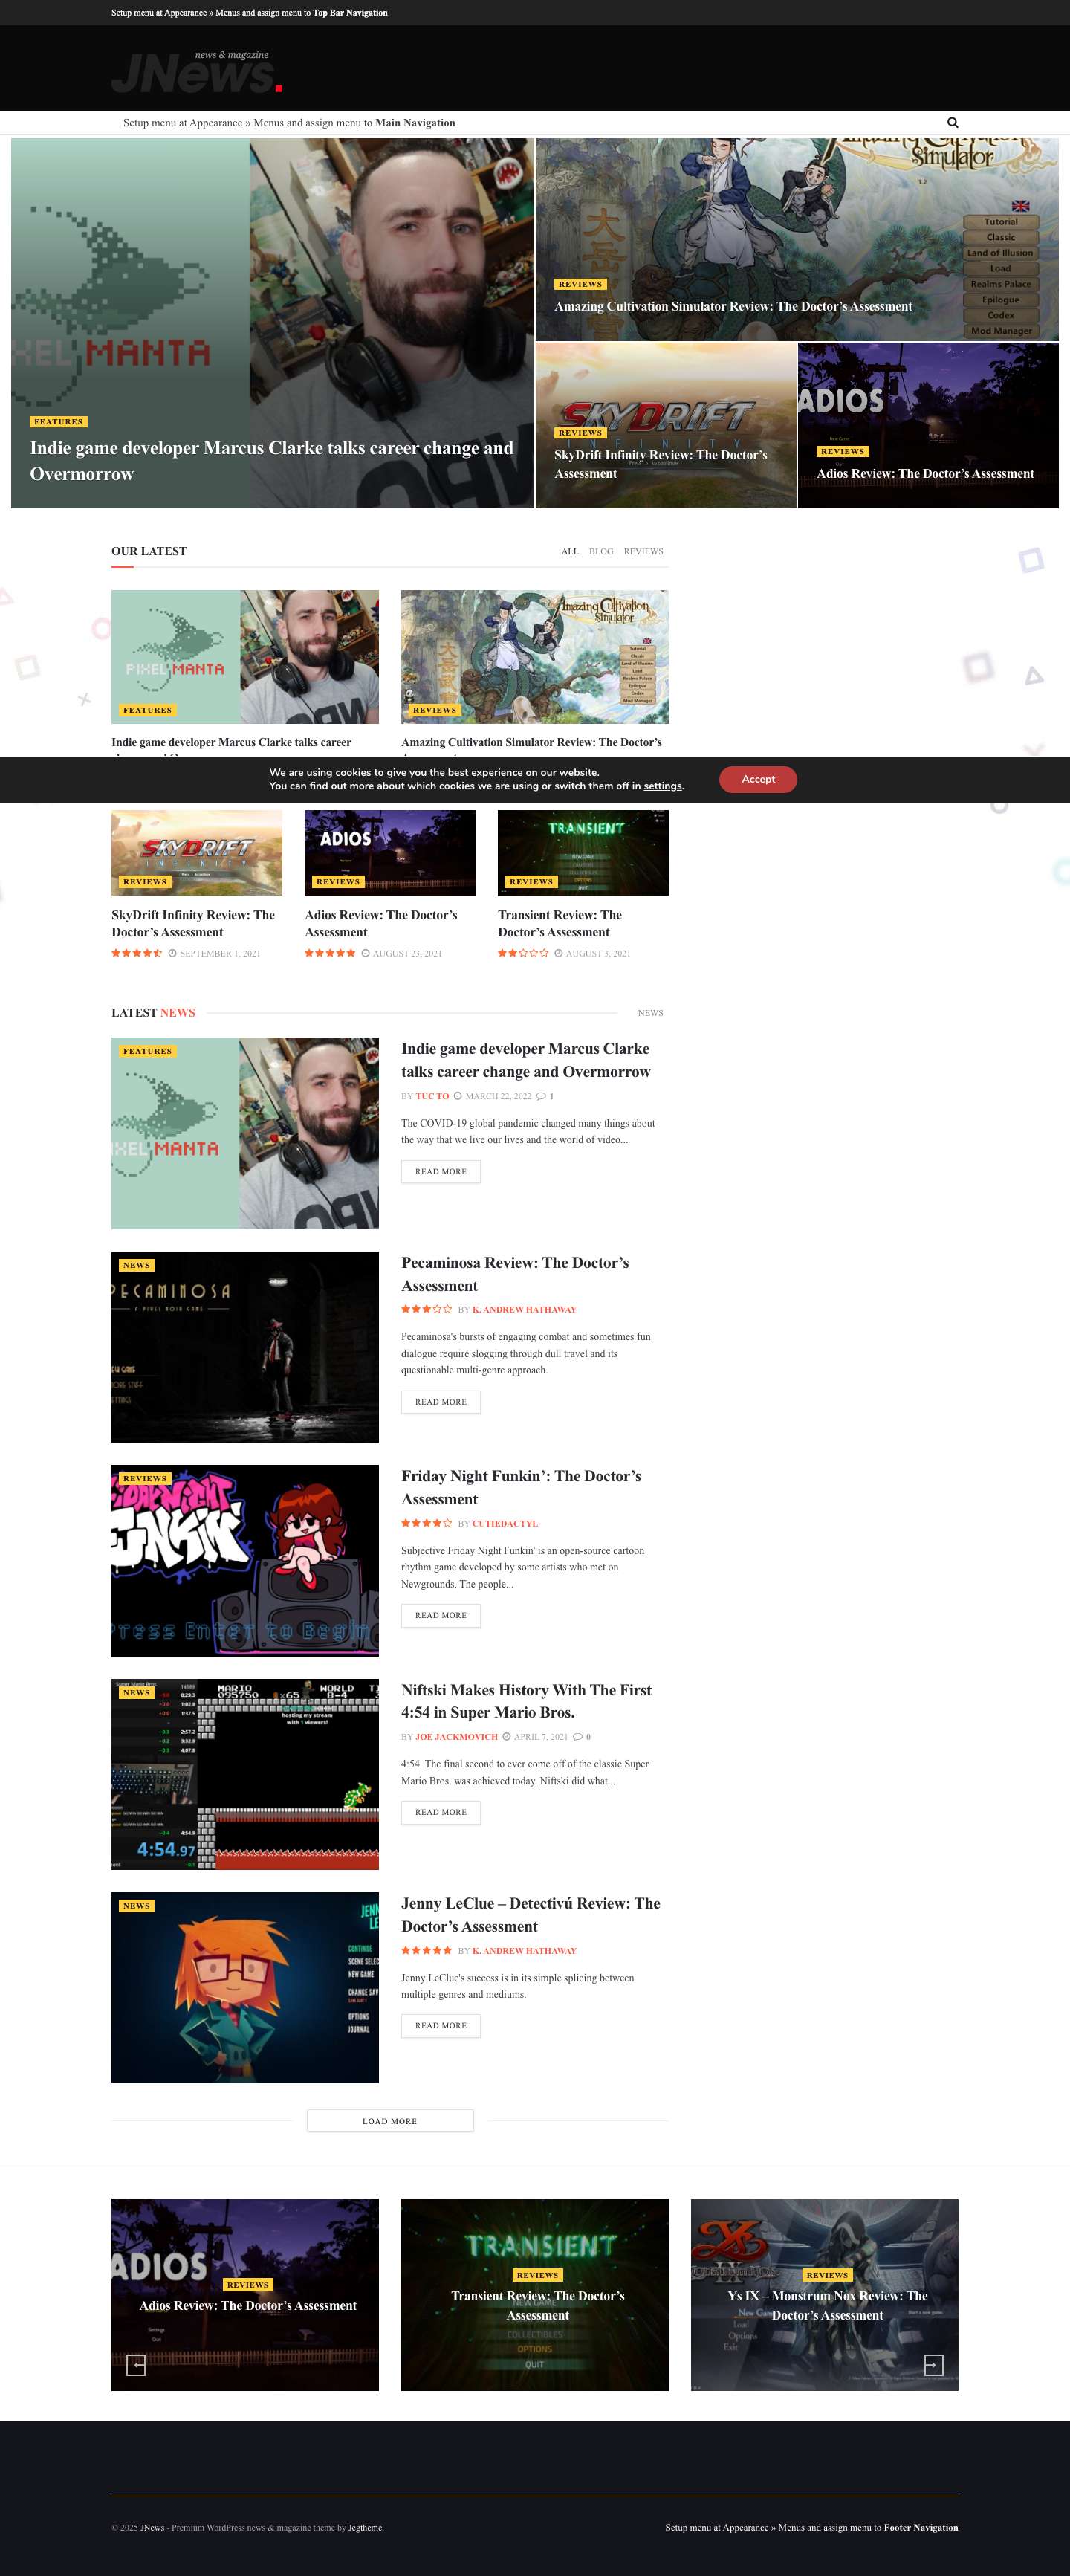Click NEWS badge on Pecaminosa thumbnail
This screenshot has height=2576, width=1070.
[136, 1265]
